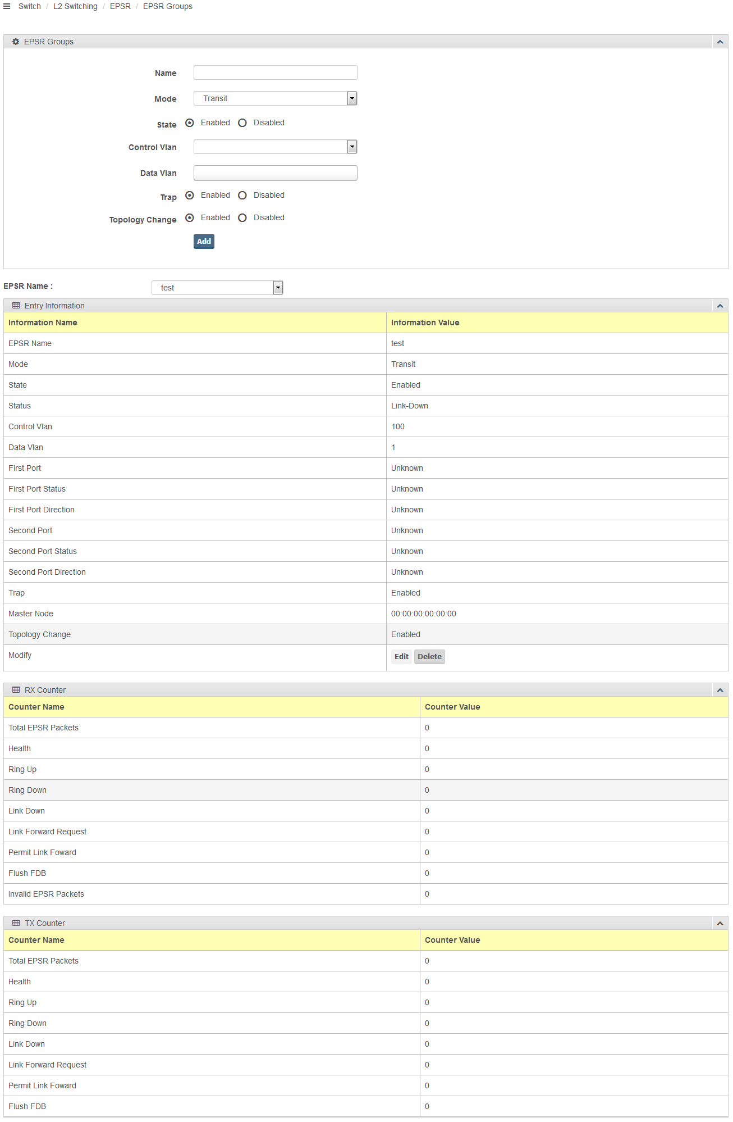Click the Add button
Viewport: 733px width, 1122px height.
(204, 242)
